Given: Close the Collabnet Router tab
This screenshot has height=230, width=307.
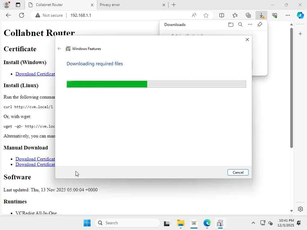Looking at the screenshot, I should pos(92,5).
